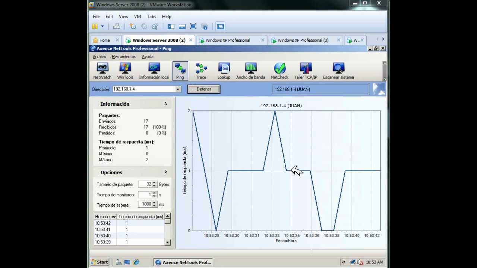Viewport: 477px width, 268px height.
Task: Open VMware Tabs menu
Action: [x=151, y=16]
